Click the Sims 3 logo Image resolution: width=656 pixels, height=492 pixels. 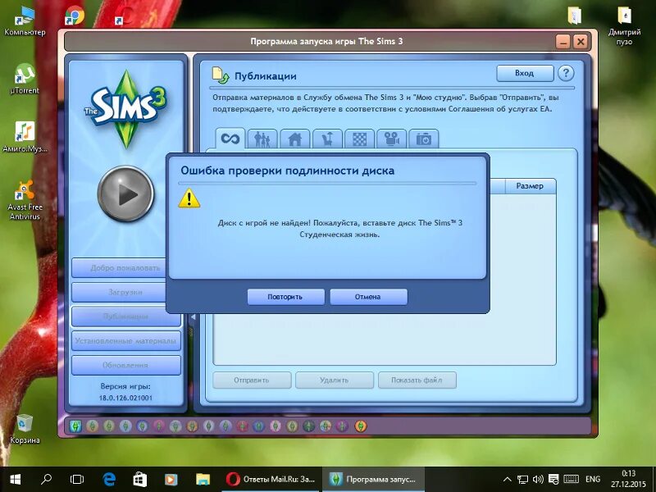125,109
